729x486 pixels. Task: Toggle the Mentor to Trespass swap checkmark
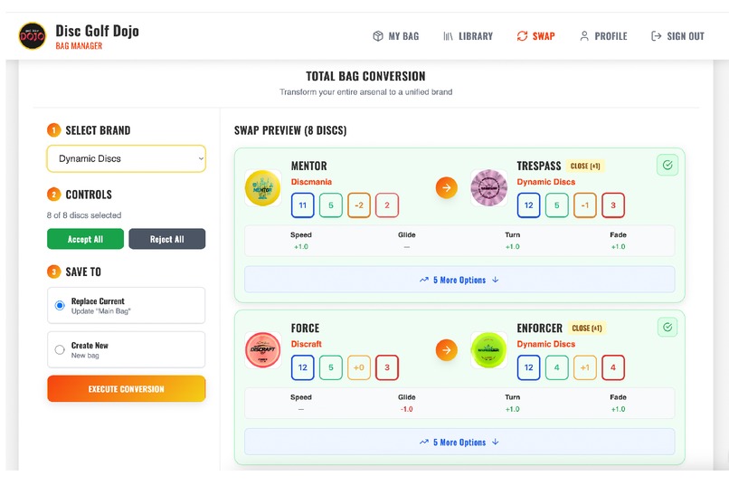tap(667, 165)
